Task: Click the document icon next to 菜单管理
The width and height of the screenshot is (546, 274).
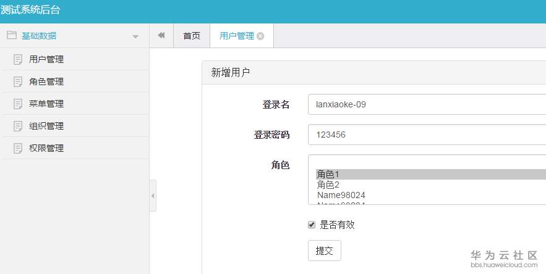Action: pyautogui.click(x=18, y=104)
